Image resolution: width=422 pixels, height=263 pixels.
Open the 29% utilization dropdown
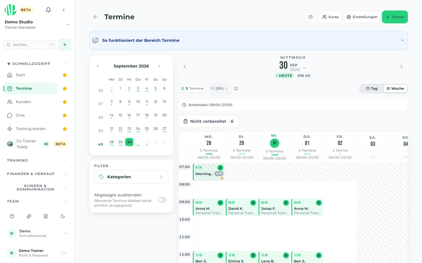click(219, 89)
